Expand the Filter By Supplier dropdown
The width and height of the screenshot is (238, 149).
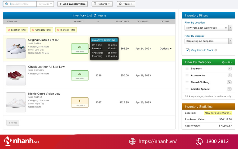(230, 41)
